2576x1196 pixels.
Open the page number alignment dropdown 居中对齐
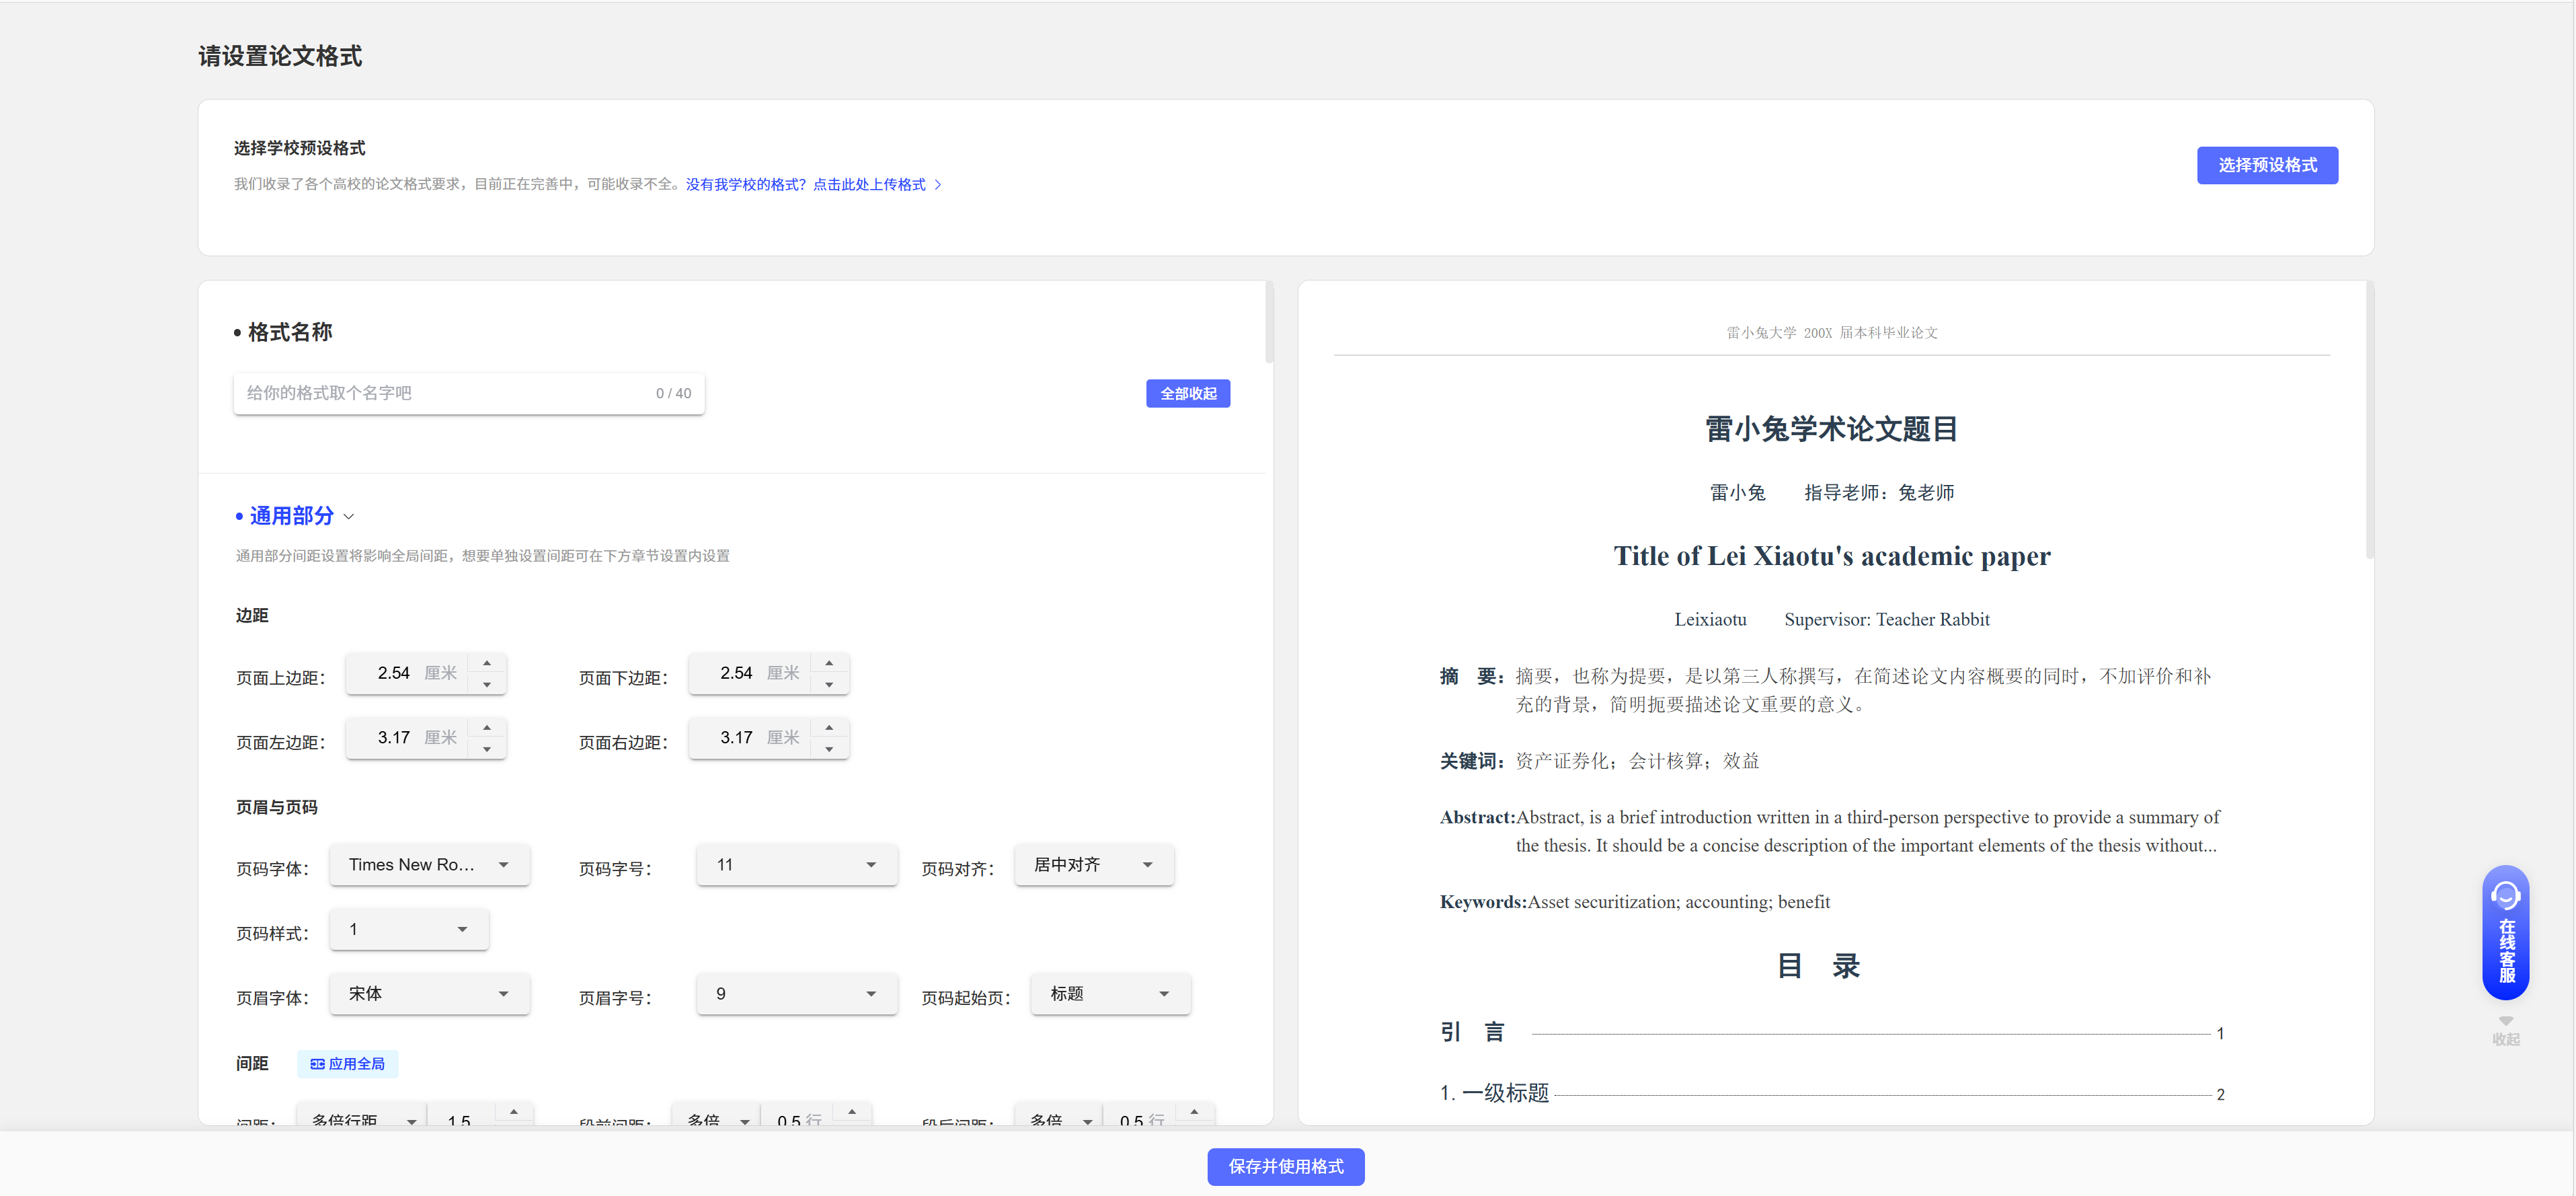(1093, 865)
